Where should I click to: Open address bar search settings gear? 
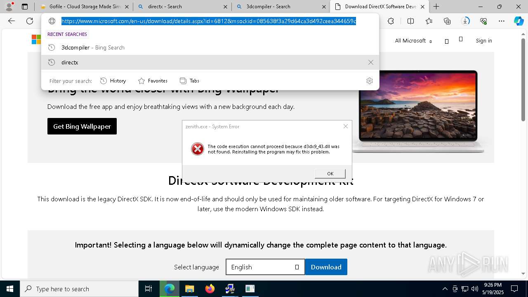point(370,81)
